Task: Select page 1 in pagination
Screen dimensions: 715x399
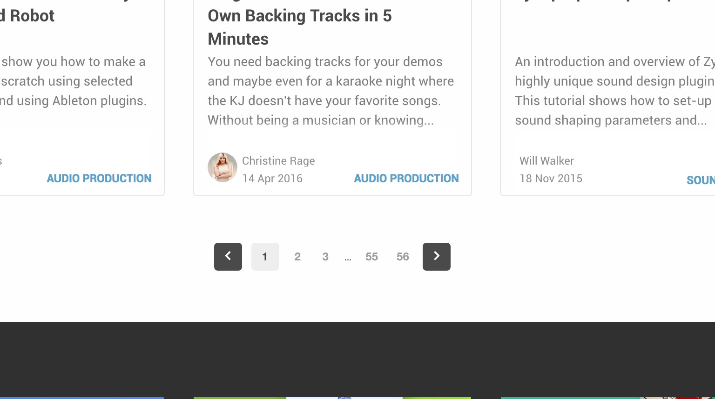Action: [265, 257]
